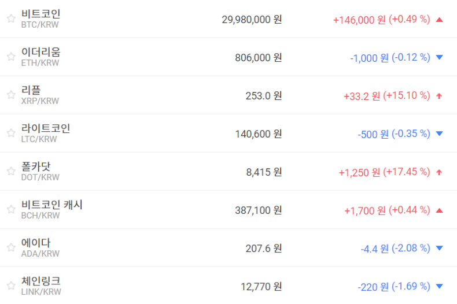
Task: Toggle the star beside 이더리움 (ETH/KRW)
Action: tap(11, 57)
